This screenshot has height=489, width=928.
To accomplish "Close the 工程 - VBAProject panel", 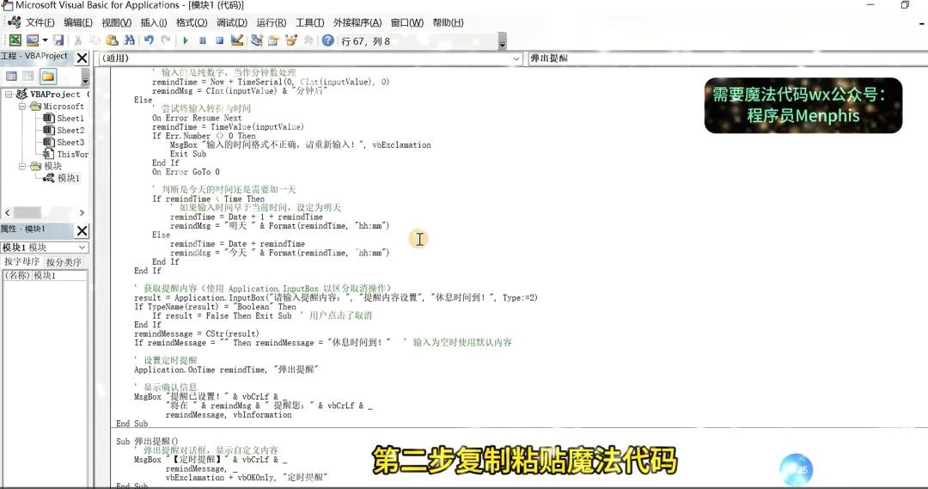I will coord(82,58).
